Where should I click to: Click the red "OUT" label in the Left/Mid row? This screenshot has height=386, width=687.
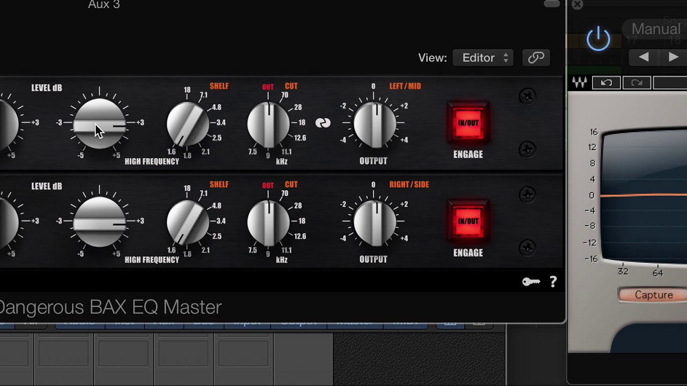(268, 87)
